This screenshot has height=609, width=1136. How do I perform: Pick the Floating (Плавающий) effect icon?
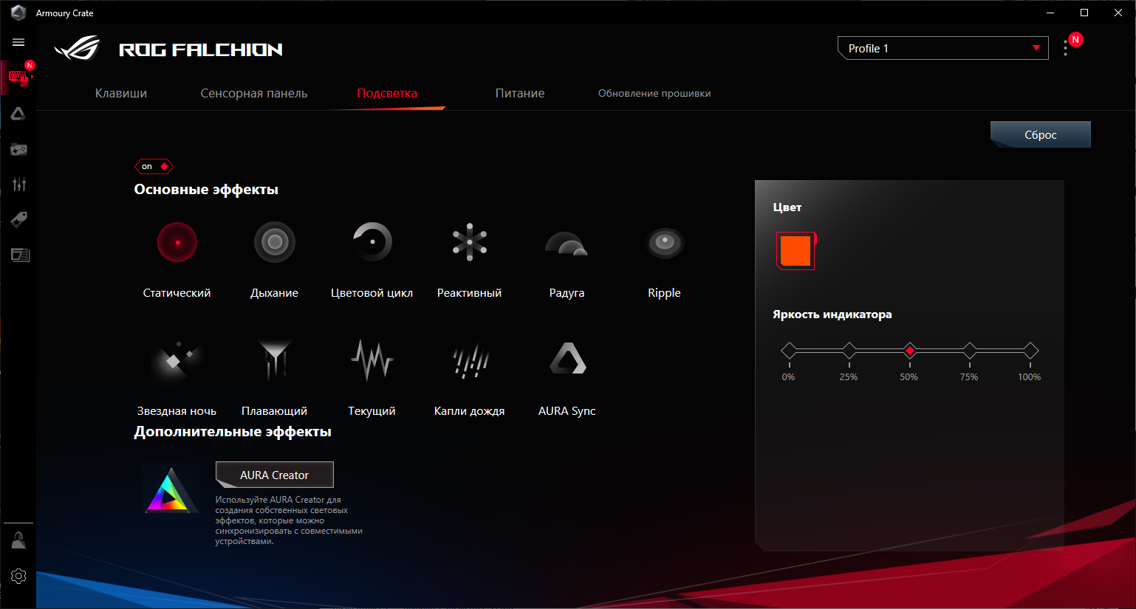tap(275, 360)
